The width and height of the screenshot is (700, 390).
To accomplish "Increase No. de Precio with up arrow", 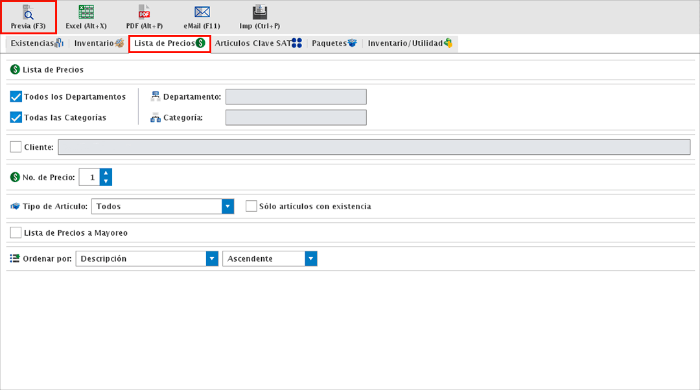I will (x=106, y=173).
